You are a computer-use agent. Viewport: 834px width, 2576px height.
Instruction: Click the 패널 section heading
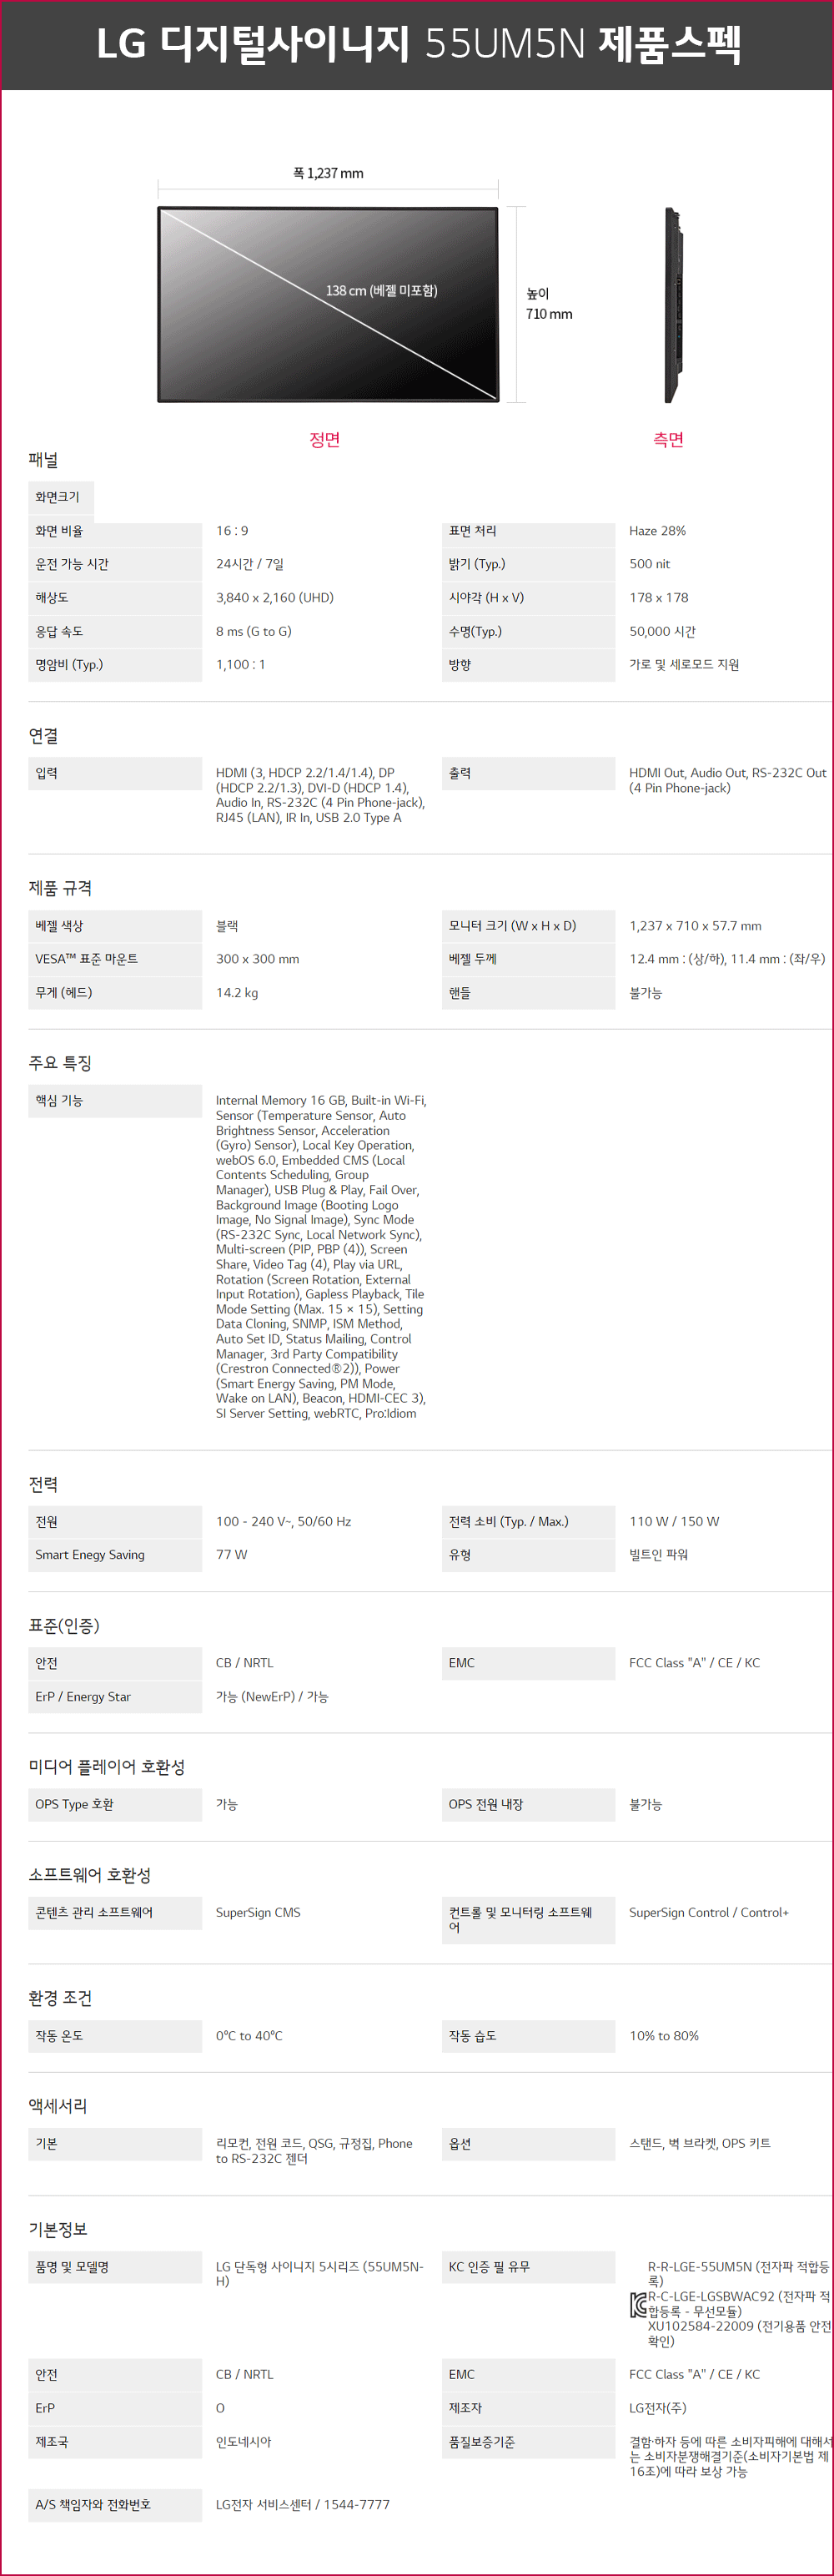(43, 460)
